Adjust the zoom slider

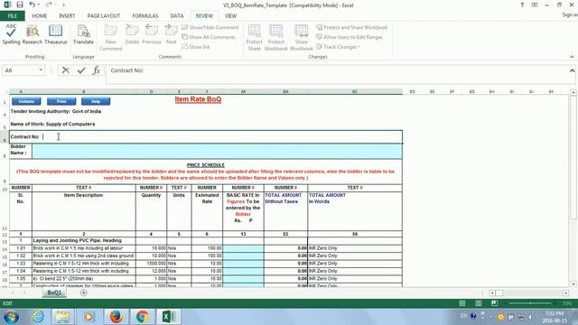coord(530,303)
